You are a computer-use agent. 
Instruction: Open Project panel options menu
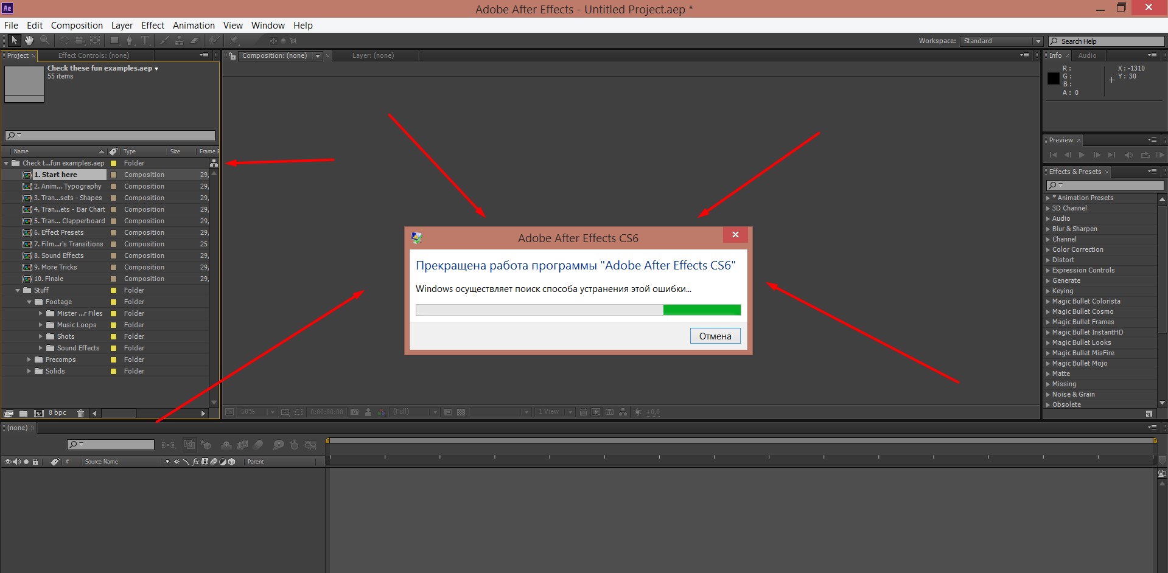[204, 55]
